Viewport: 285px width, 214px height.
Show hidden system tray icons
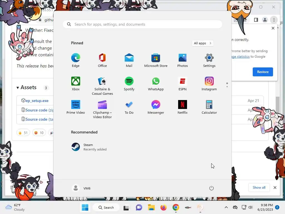[226, 207]
